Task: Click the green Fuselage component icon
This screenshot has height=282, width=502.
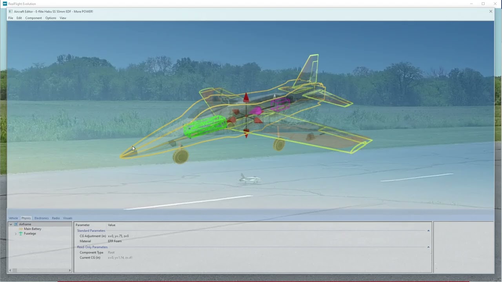Action: (21, 233)
